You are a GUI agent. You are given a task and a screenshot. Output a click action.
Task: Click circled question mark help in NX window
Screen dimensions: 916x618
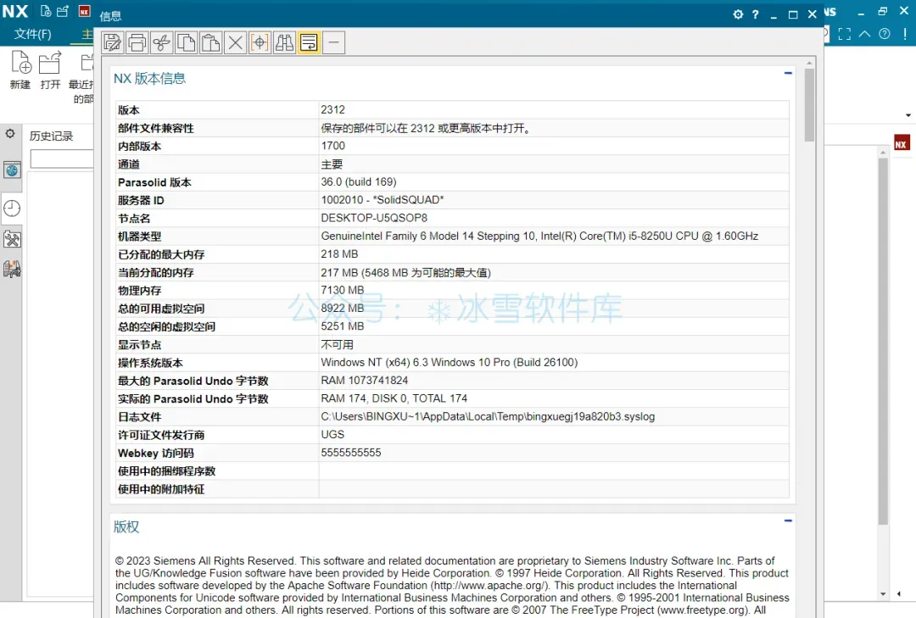click(885, 34)
